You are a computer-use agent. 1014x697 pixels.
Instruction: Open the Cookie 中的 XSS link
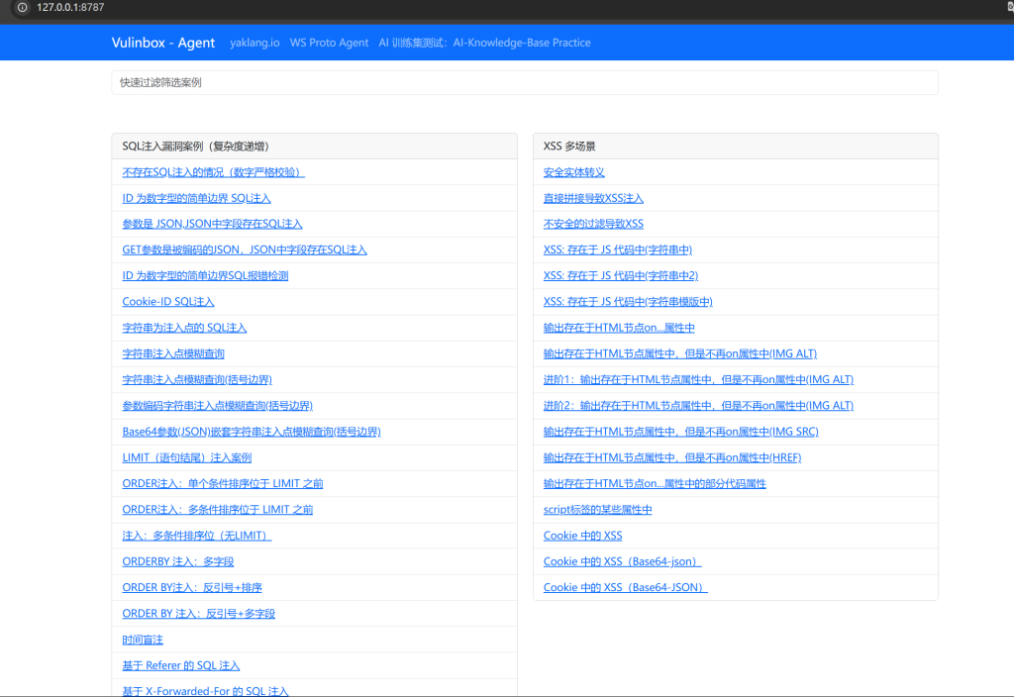[x=582, y=536]
